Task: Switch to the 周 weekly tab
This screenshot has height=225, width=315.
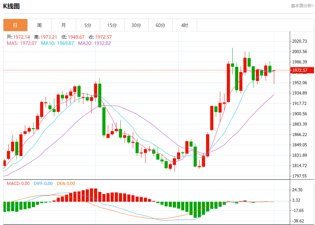Action: tap(39, 25)
